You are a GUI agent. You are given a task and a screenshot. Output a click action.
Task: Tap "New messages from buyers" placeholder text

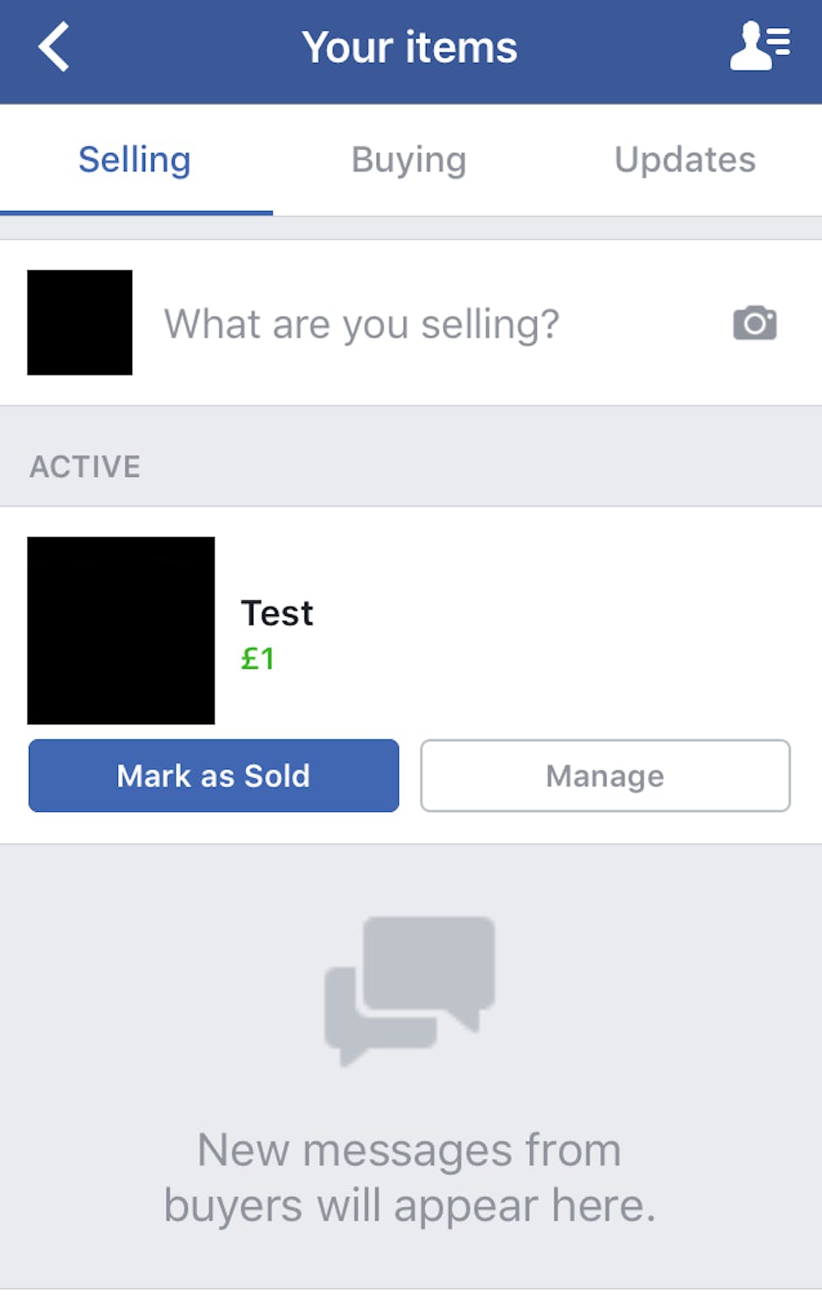(x=409, y=1178)
